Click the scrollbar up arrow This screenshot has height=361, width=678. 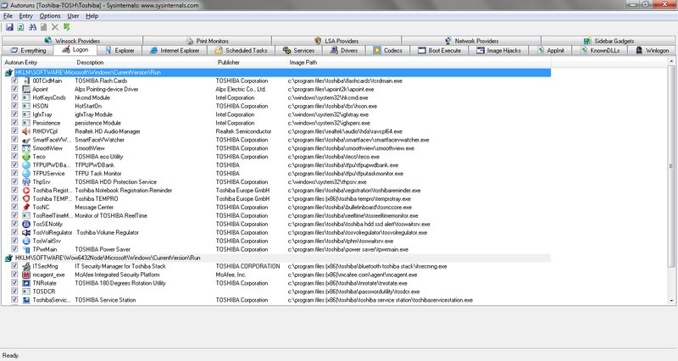pyautogui.click(x=671, y=61)
